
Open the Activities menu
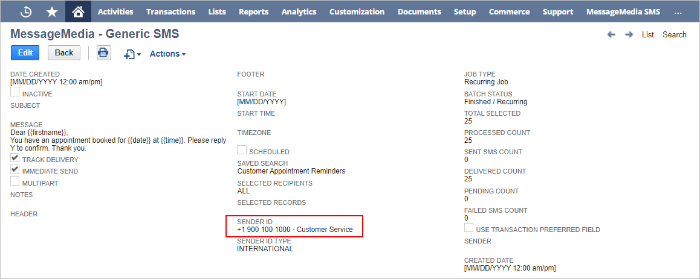tap(115, 12)
